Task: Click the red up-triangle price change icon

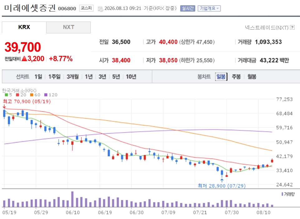Action: click(x=24, y=59)
